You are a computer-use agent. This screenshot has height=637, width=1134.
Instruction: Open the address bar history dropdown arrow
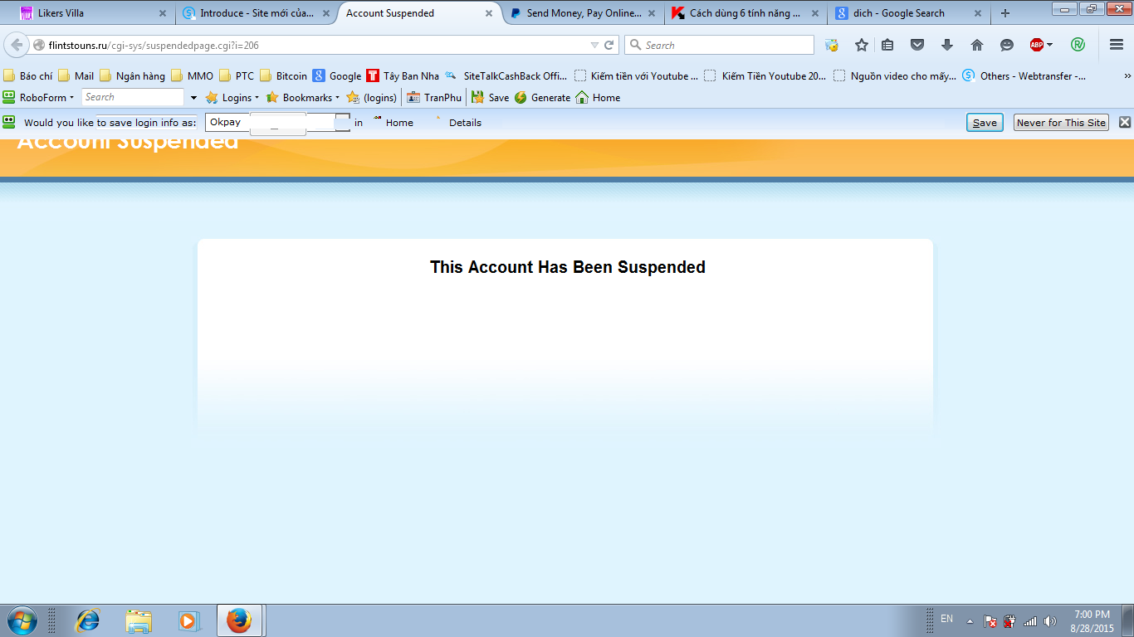tap(594, 45)
